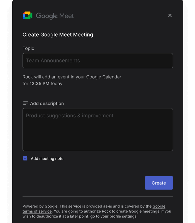Click inside the description text area
The height and width of the screenshot is (223, 195).
coord(97,130)
